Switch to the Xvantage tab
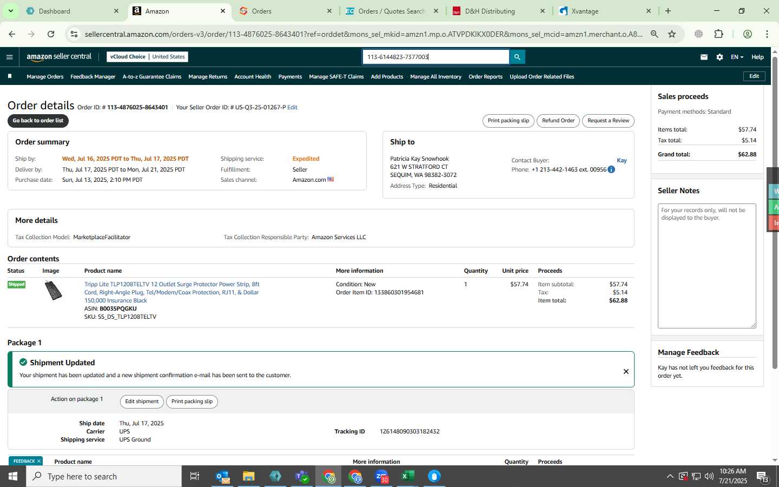This screenshot has height=487, width=779. (x=605, y=11)
